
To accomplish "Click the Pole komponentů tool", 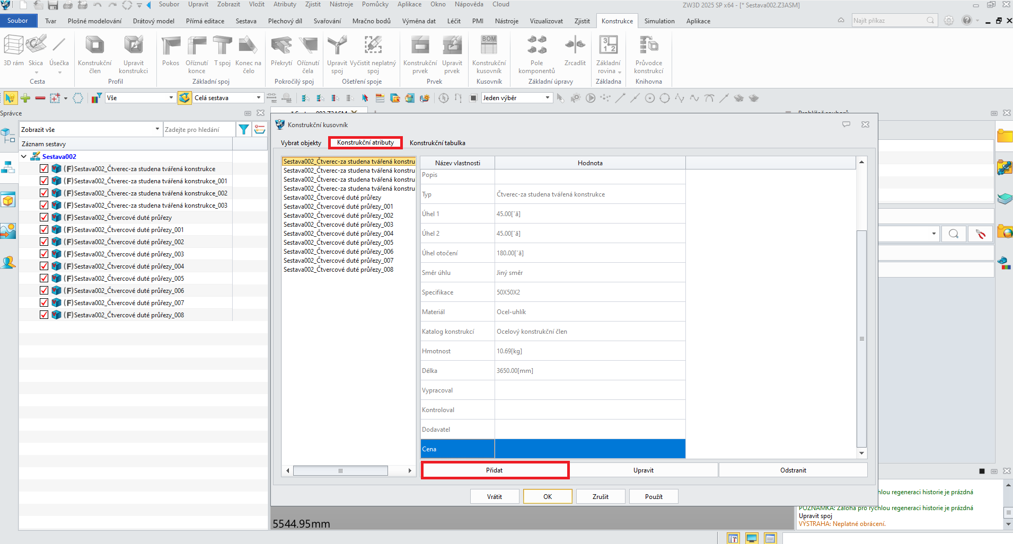I will [536, 54].
